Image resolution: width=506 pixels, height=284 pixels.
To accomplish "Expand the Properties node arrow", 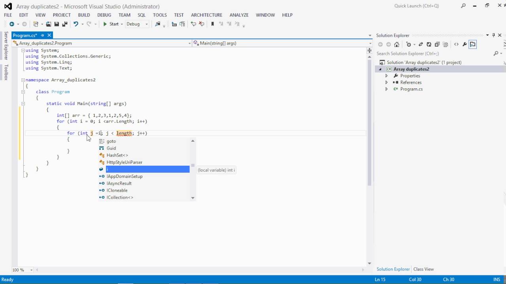I will coord(387,76).
